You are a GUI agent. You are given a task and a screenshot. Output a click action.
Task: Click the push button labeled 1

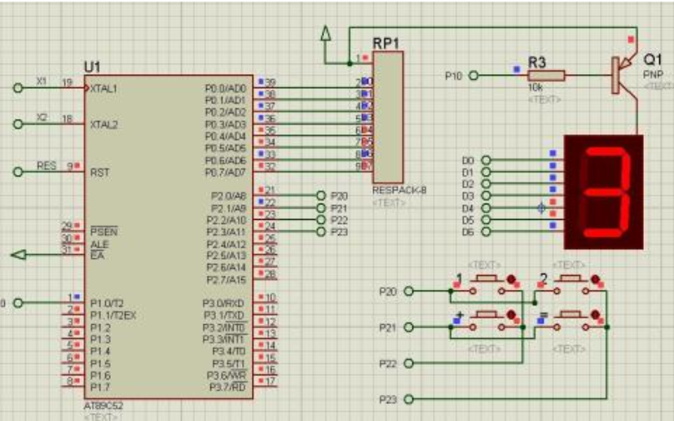pyautogui.click(x=487, y=284)
